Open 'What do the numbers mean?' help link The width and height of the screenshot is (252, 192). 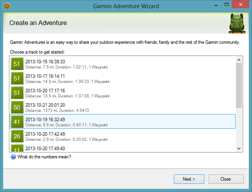[44, 157]
